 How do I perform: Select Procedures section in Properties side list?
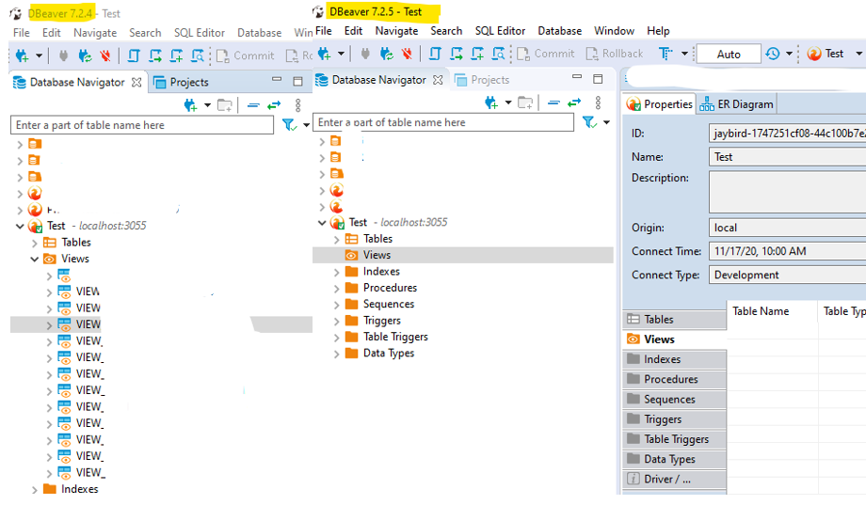click(x=675, y=379)
